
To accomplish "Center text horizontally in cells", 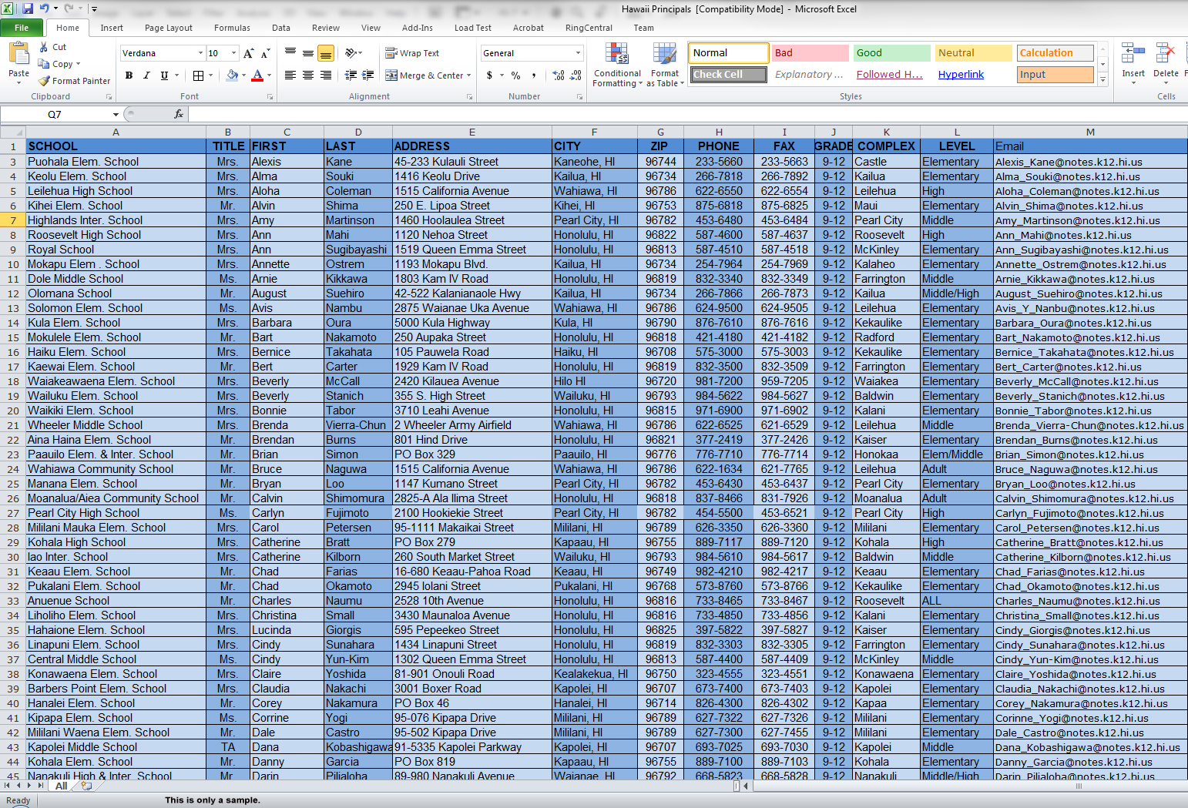I will [x=308, y=75].
